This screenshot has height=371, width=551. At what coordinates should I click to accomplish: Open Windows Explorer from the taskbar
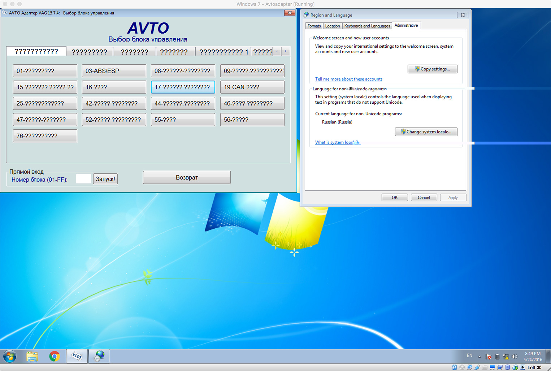[32, 356]
